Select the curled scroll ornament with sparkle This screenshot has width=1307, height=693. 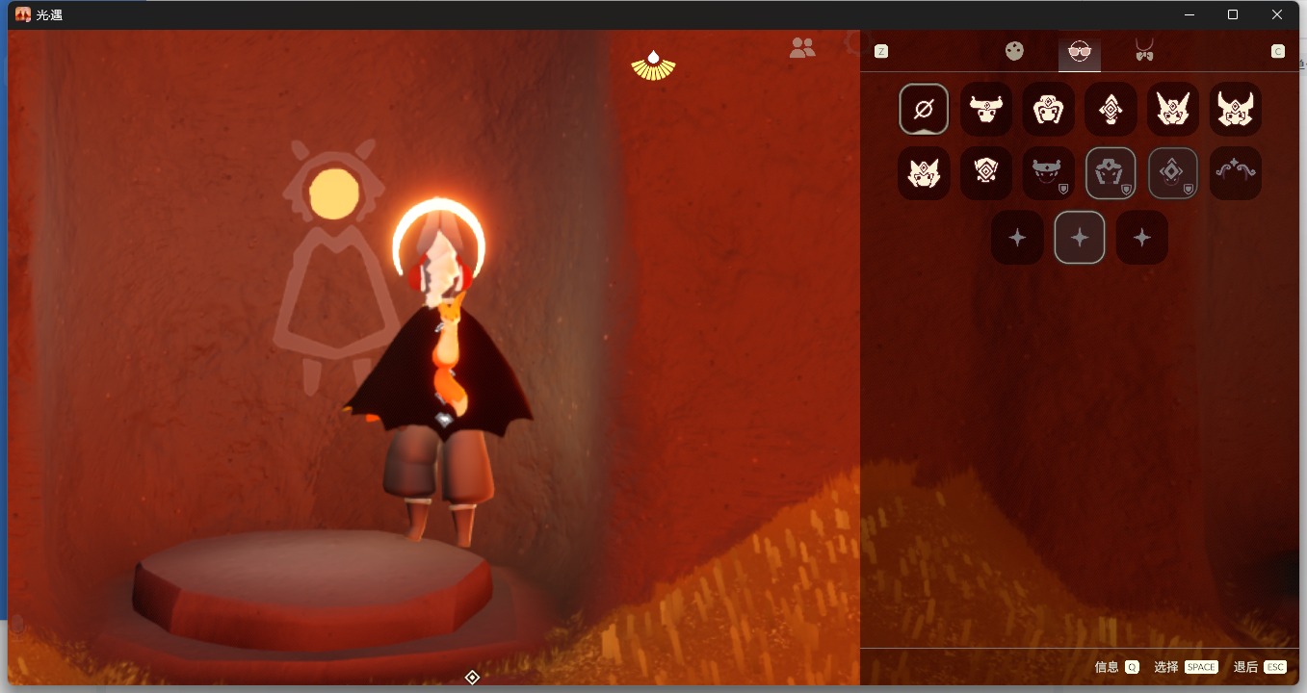(x=1235, y=173)
